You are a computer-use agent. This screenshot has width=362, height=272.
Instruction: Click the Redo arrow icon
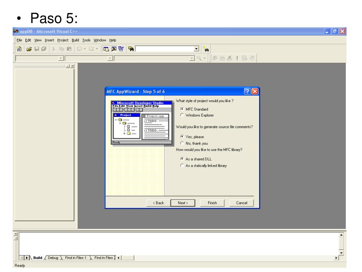click(92, 49)
